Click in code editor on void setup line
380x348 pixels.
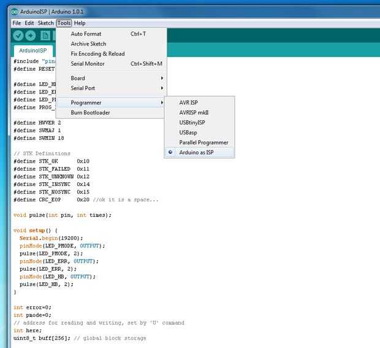tap(34, 230)
